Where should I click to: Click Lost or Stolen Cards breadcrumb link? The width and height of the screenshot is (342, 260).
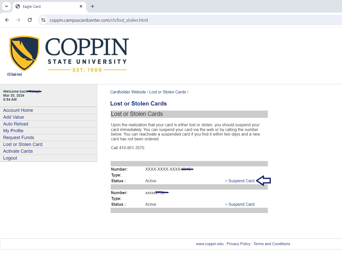pyautogui.click(x=168, y=92)
